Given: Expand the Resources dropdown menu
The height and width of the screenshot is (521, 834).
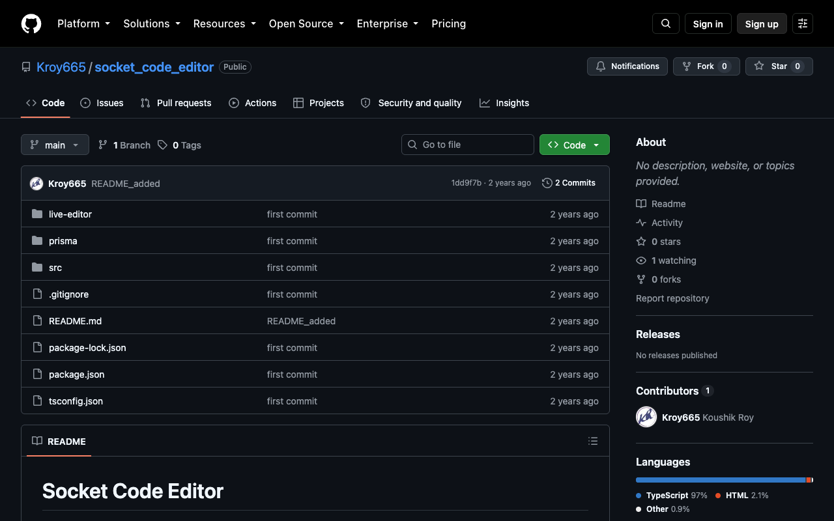Looking at the screenshot, I should [225, 23].
